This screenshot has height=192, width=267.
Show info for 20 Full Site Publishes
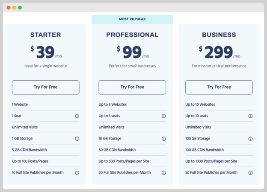164,173
